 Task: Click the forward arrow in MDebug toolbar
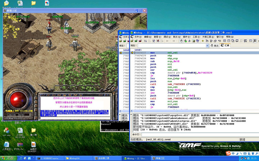click(173, 41)
